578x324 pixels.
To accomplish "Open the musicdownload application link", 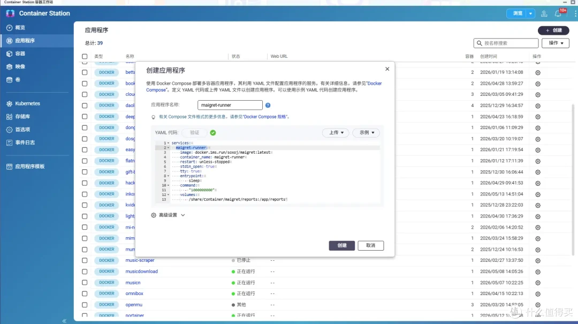I will click(141, 272).
